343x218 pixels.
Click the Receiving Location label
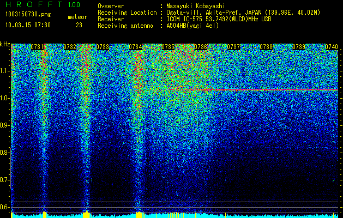pos(127,13)
